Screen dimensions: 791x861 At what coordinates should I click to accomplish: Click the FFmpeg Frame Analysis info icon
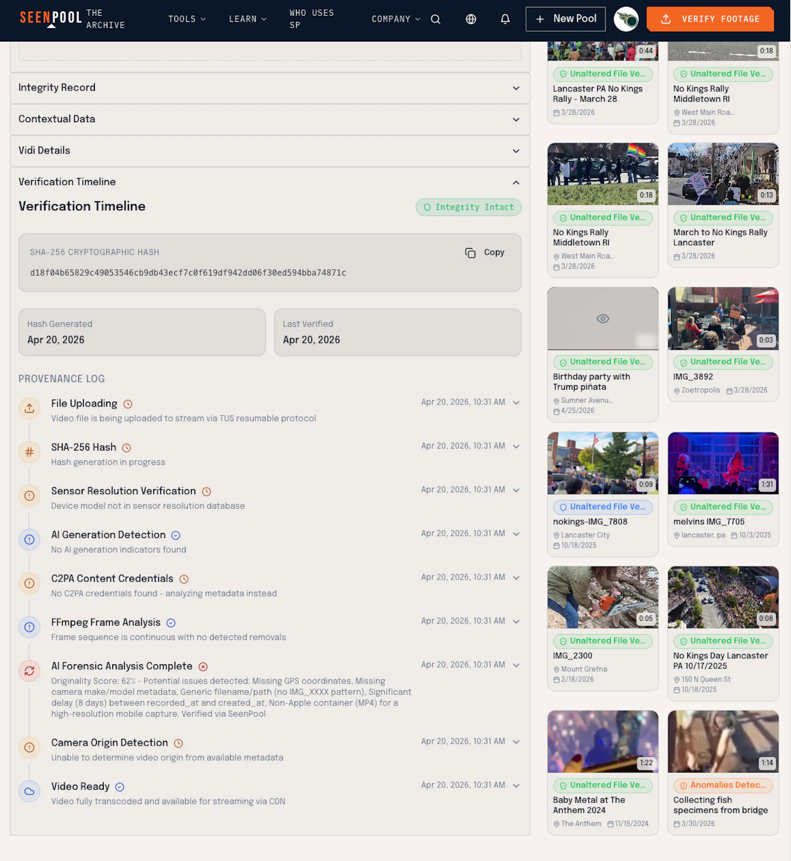click(29, 627)
